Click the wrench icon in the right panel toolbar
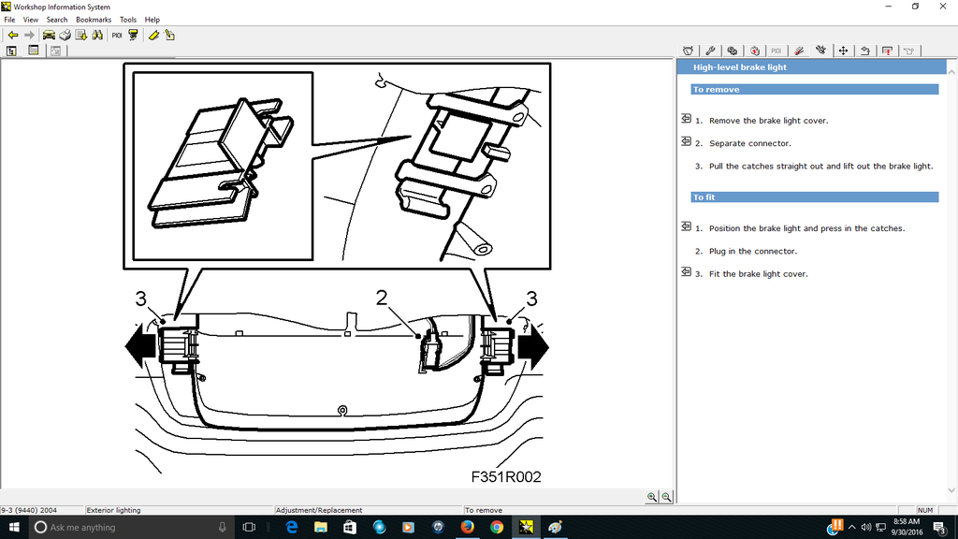 710,51
